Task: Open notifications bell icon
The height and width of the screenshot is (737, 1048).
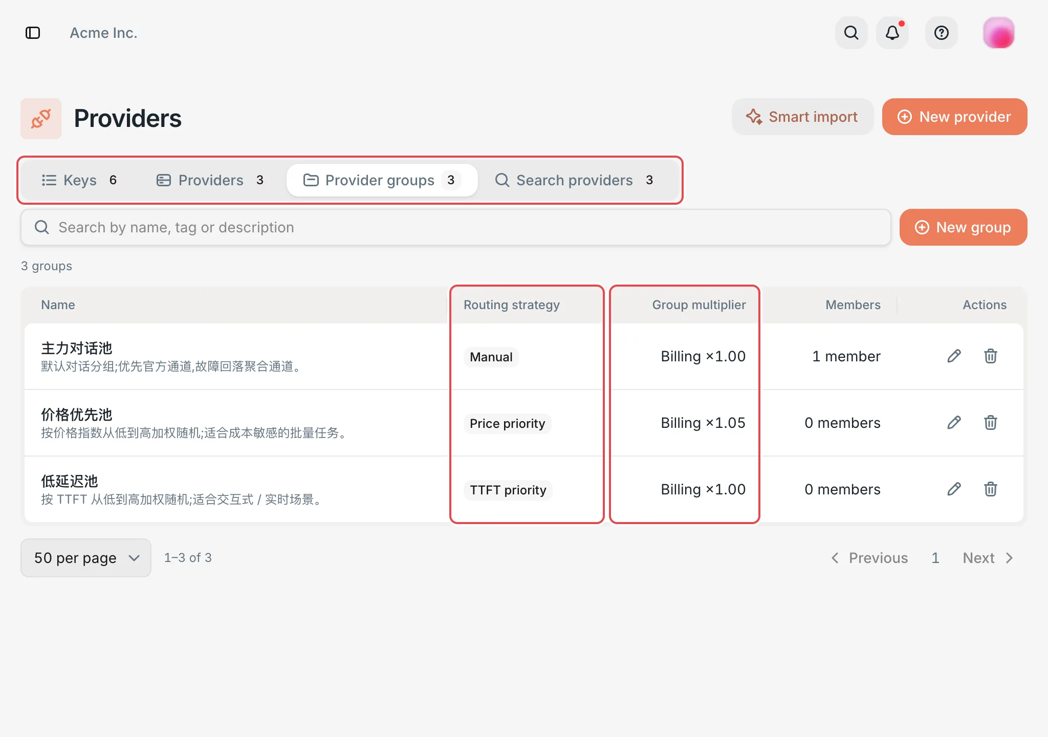Action: tap(892, 33)
